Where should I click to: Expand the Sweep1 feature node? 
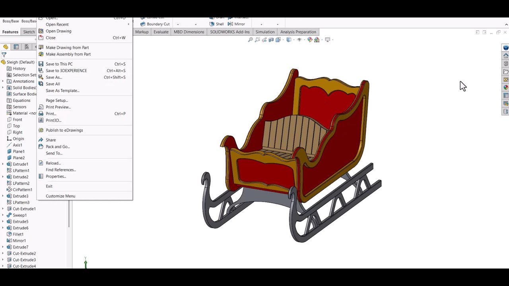pos(3,215)
